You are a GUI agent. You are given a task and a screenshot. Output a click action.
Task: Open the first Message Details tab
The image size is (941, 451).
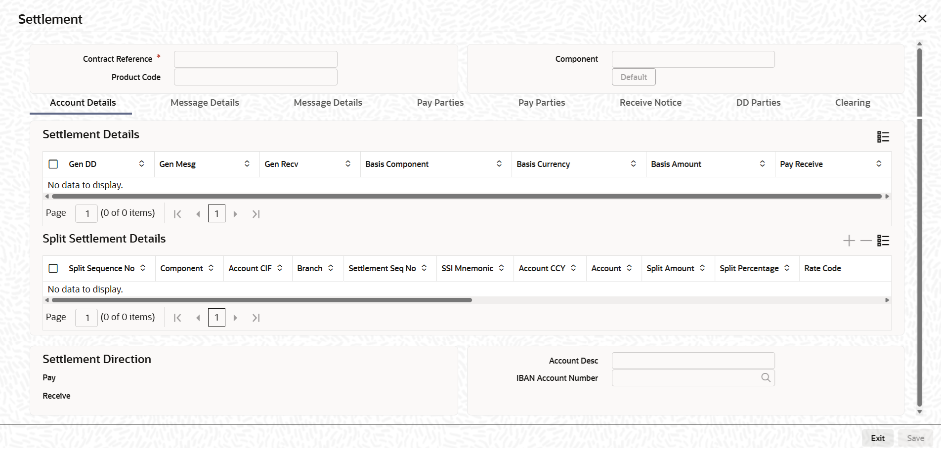205,103
